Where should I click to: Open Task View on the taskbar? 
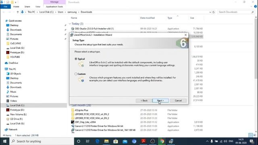coord(88,141)
